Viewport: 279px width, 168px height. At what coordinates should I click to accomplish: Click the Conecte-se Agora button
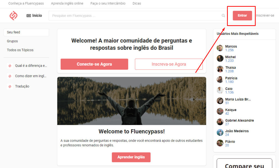(94, 64)
